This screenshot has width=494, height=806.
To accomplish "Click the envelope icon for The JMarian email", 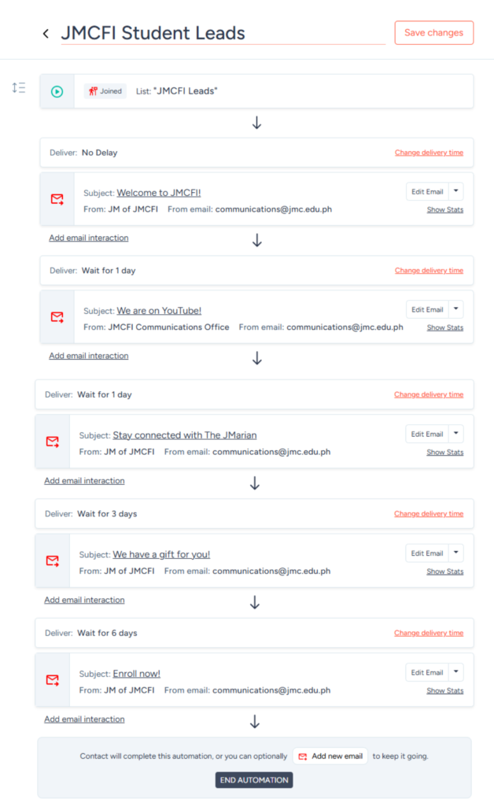I will (53, 442).
